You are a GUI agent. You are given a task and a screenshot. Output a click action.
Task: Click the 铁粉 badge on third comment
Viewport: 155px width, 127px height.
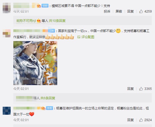pyautogui.click(x=50, y=108)
